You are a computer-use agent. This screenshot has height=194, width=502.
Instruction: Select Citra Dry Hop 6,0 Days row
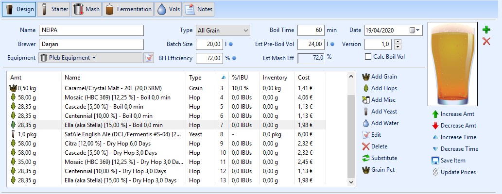point(167,144)
